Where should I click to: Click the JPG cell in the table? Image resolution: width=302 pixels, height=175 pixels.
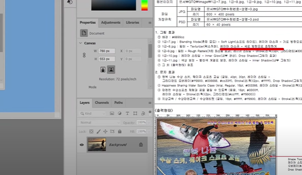[x=182, y=12]
